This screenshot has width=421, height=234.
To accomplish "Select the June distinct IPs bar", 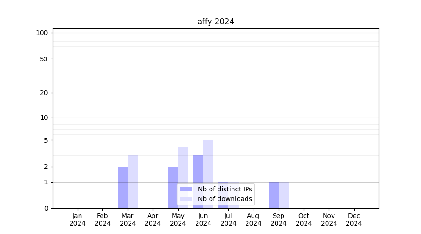I will [198, 171].
